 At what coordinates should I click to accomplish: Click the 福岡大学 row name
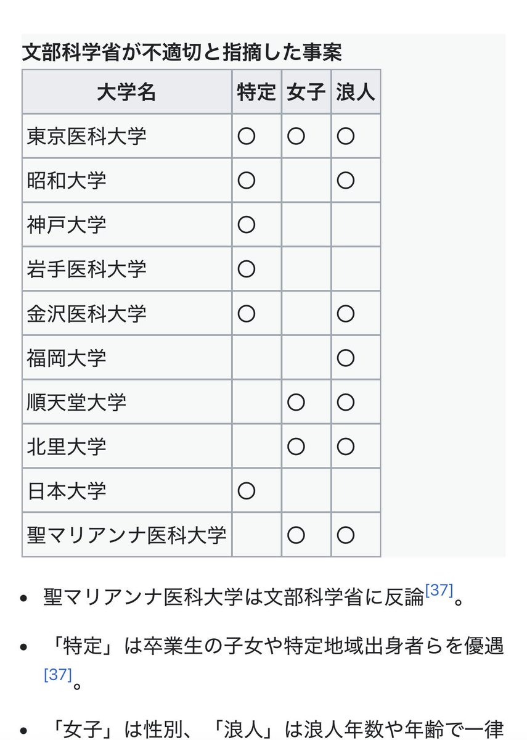point(67,358)
